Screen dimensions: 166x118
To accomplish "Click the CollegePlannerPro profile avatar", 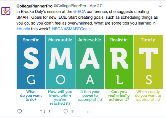I will pyautogui.click(x=6, y=11).
